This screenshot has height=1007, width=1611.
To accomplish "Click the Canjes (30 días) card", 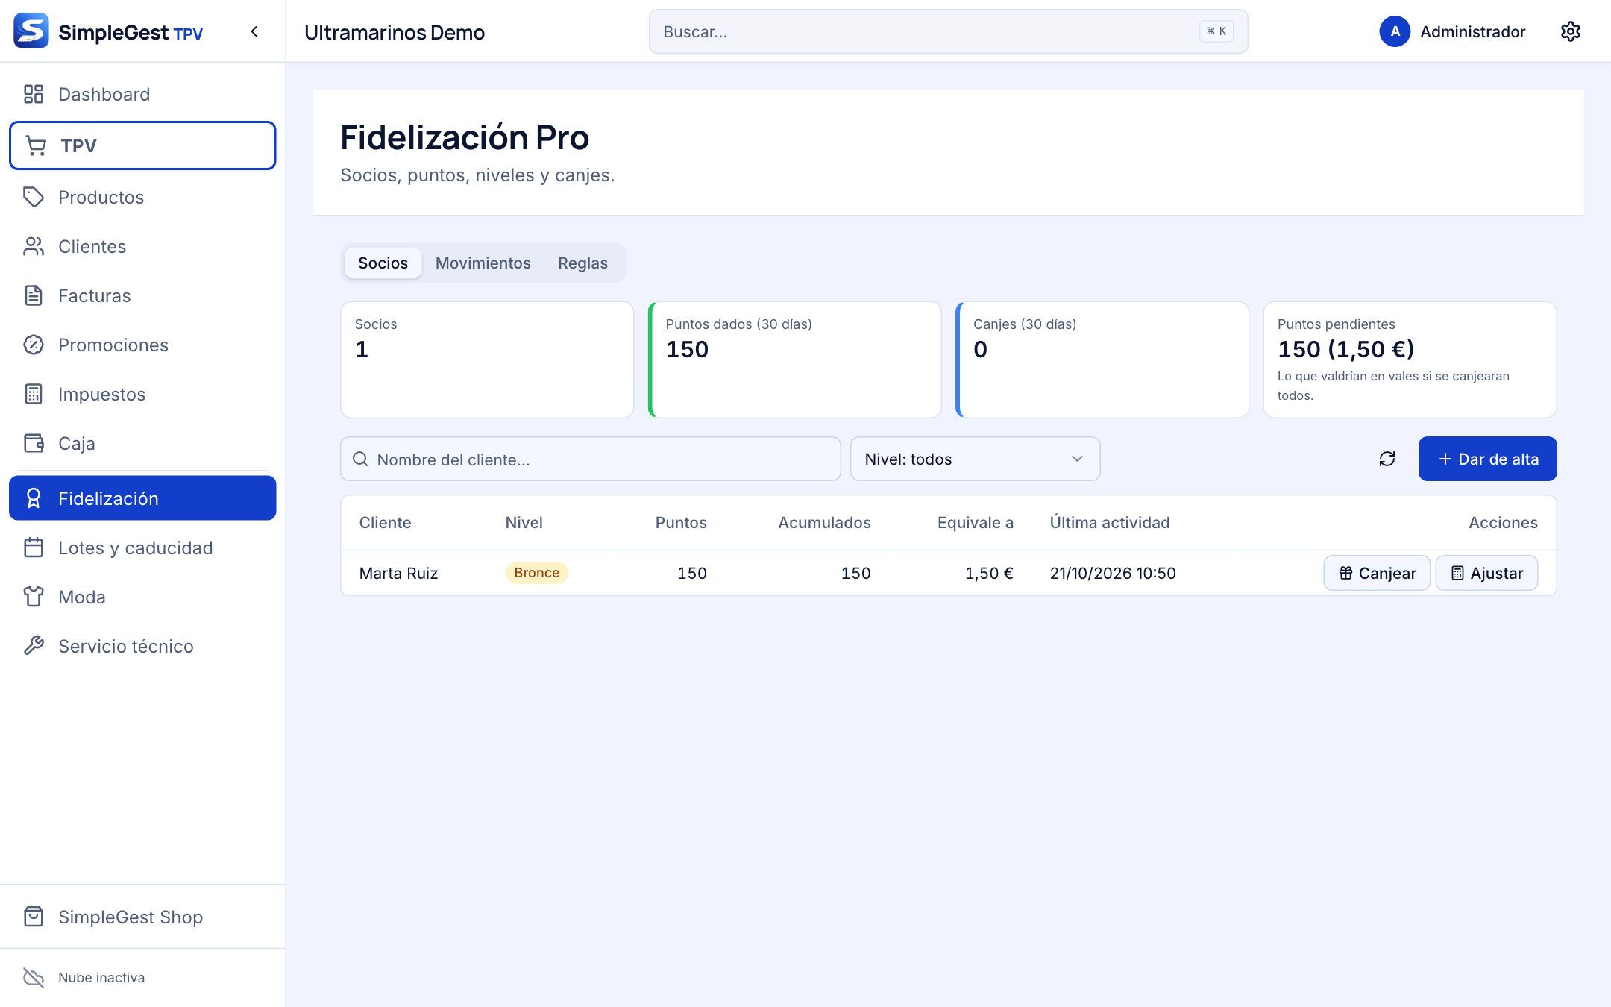I will (1102, 360).
